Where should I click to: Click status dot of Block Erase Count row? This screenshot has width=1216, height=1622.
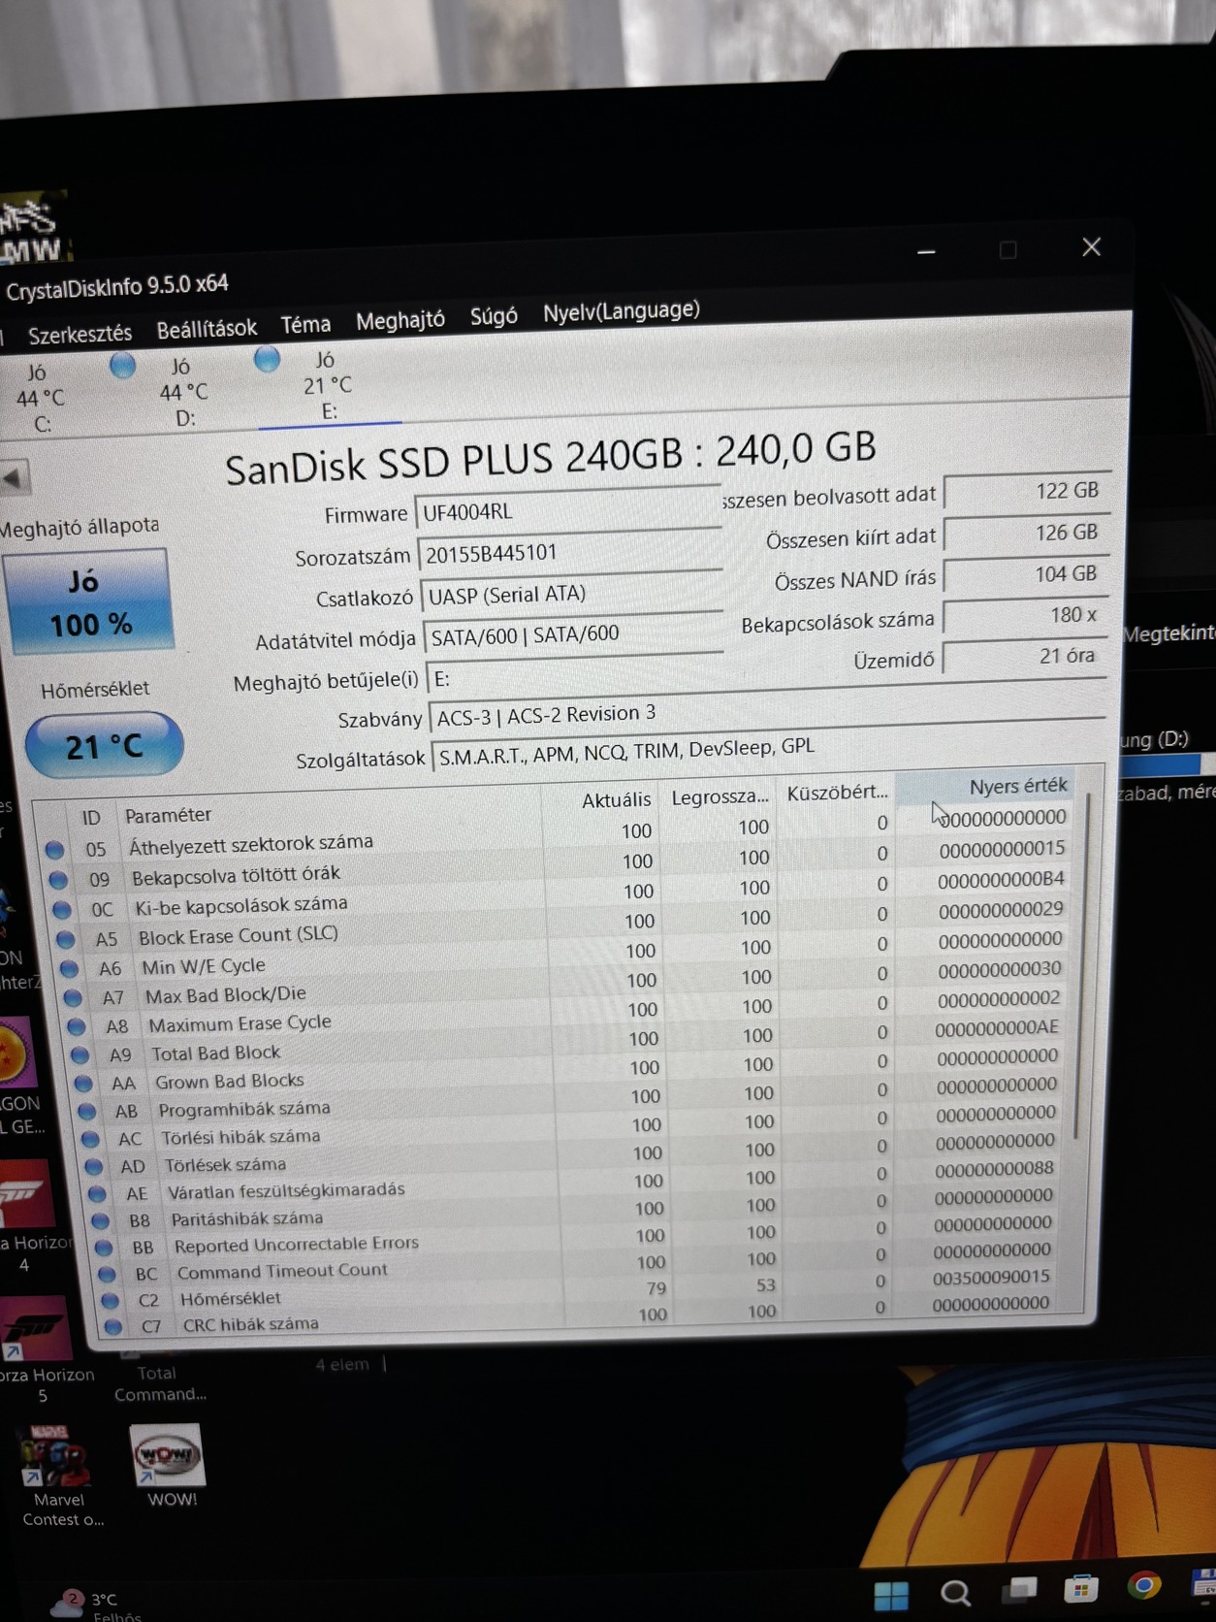click(66, 939)
